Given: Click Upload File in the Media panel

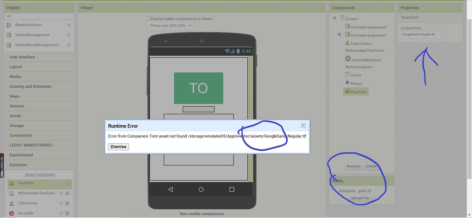Looking at the screenshot, I should [x=362, y=198].
